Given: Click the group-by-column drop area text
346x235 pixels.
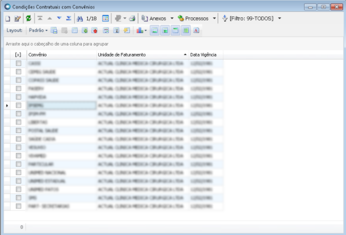Looking at the screenshot, I should click(x=57, y=44).
